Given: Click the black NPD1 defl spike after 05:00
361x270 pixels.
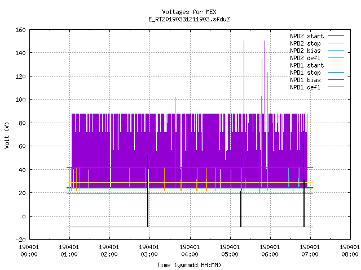Looking at the screenshot, I should coord(241,191).
